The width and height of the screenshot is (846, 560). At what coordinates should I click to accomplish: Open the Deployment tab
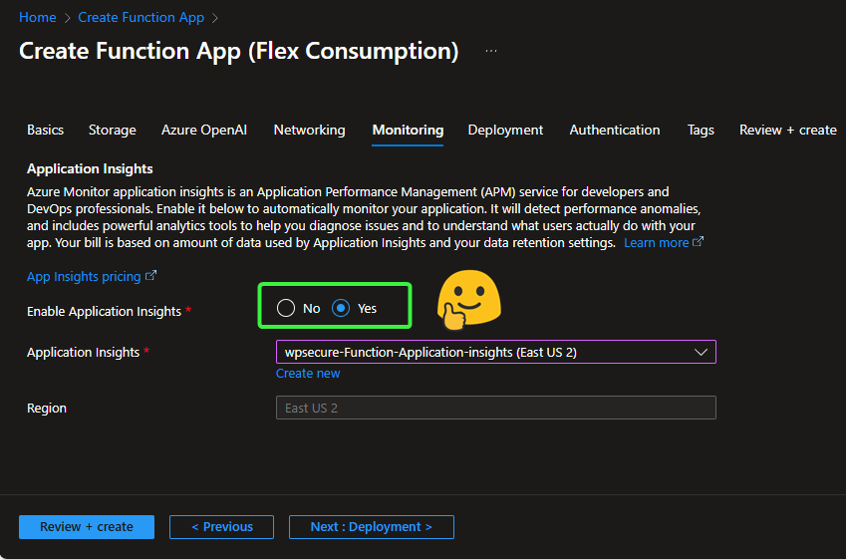coord(505,130)
